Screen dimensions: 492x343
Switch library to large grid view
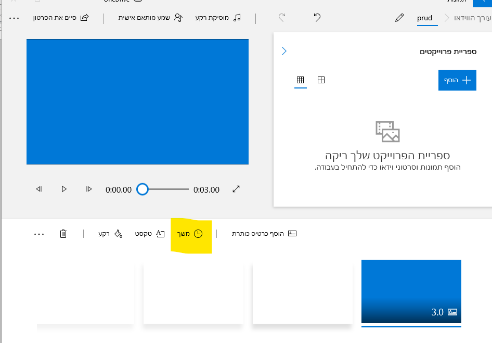pyautogui.click(x=321, y=80)
